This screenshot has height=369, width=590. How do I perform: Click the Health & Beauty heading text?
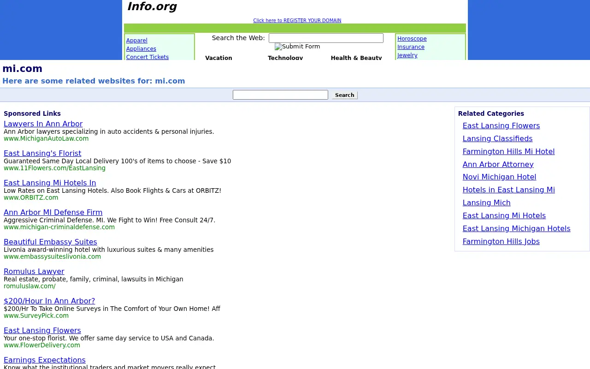pos(356,58)
